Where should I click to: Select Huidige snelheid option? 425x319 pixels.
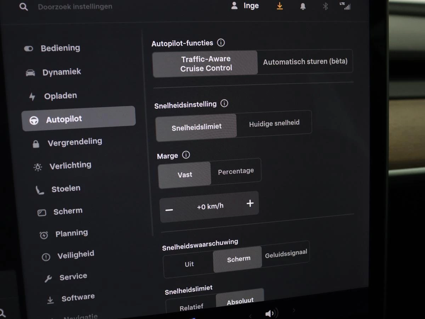pos(274,123)
